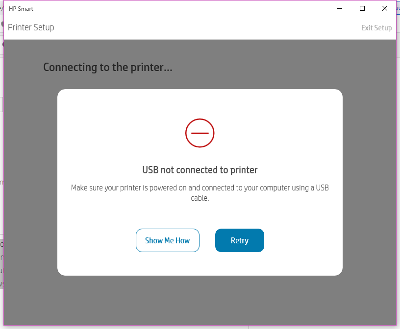This screenshot has height=329, width=400.
Task: Click the red error circle icon
Action: click(x=200, y=133)
